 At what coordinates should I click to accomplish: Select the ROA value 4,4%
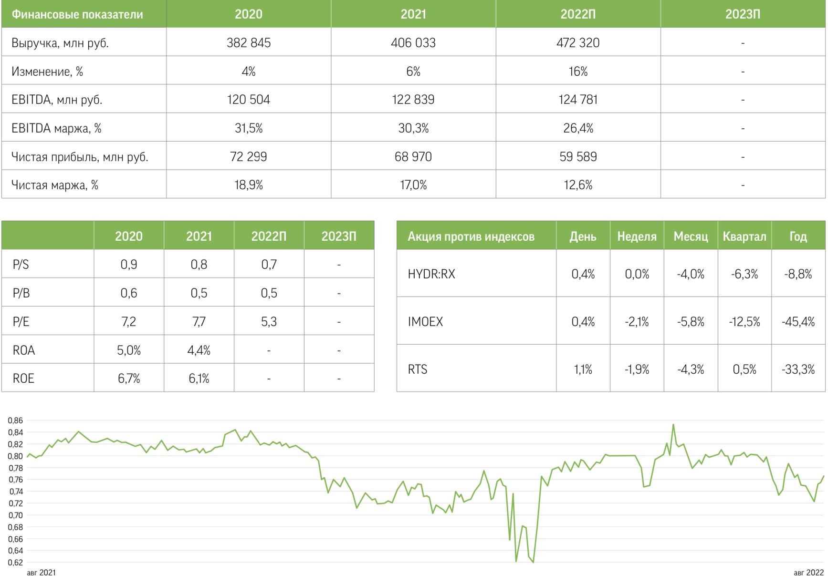(199, 350)
